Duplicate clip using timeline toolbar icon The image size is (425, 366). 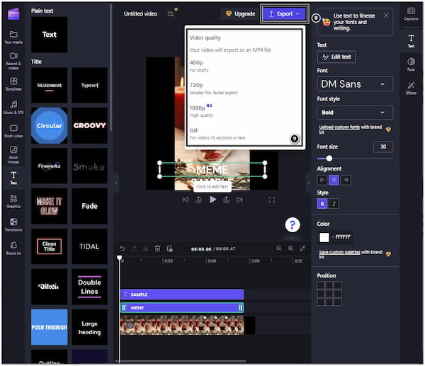click(x=170, y=248)
